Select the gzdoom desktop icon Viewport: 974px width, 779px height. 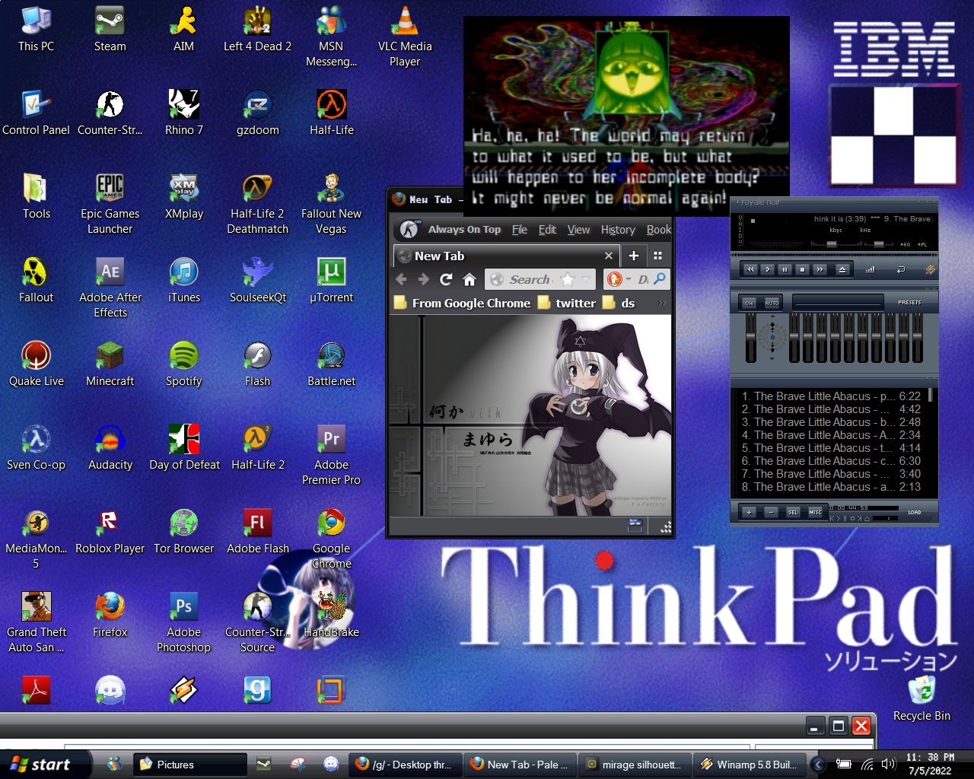click(x=257, y=114)
